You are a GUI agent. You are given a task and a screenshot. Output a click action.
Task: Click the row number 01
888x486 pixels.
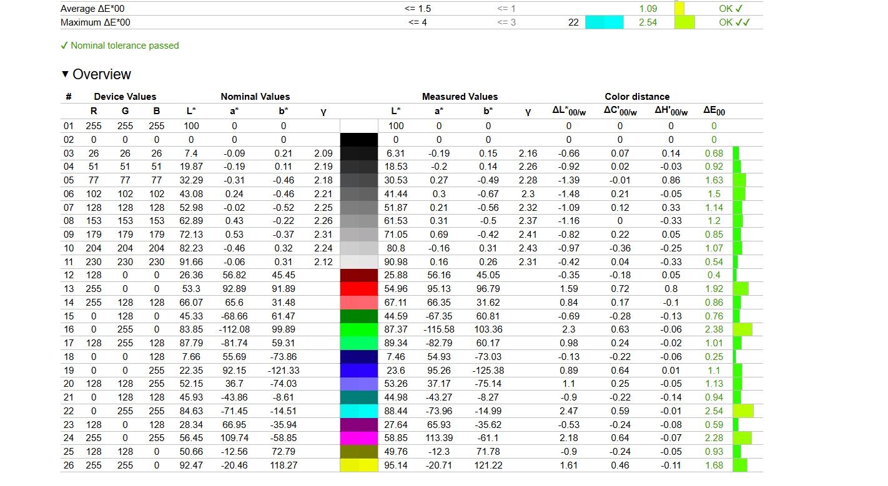pyautogui.click(x=69, y=126)
